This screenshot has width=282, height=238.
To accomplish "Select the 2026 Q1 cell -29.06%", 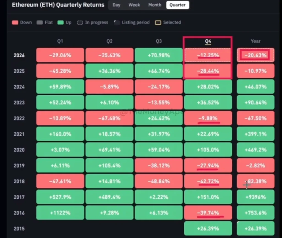I will [x=60, y=55].
